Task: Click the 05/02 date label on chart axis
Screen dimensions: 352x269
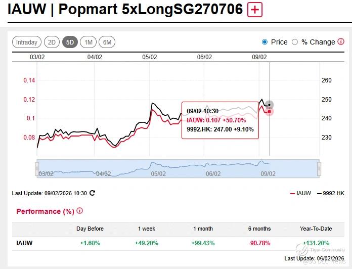Action: click(150, 57)
